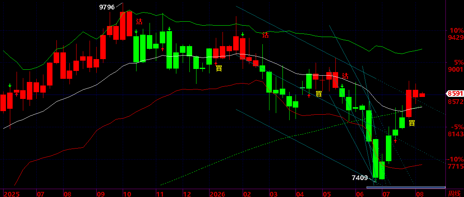This screenshot has height=197, width=464.
Task: Click the 04 month label on the time axis
Action: pyautogui.click(x=300, y=194)
